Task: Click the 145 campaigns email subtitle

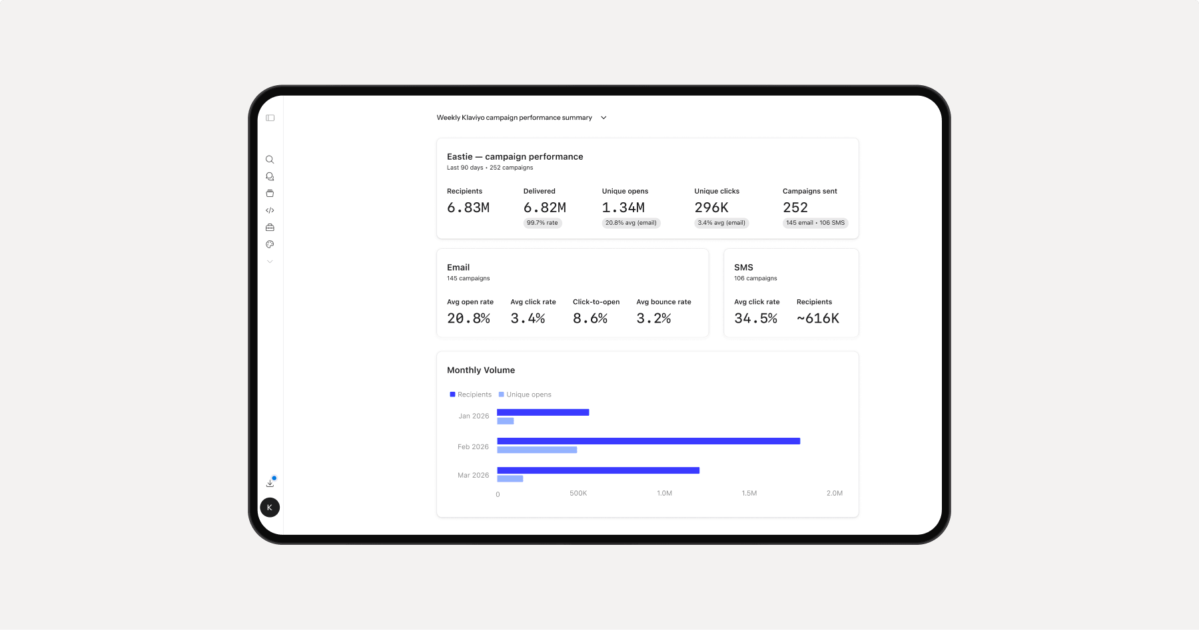Action: click(x=468, y=279)
